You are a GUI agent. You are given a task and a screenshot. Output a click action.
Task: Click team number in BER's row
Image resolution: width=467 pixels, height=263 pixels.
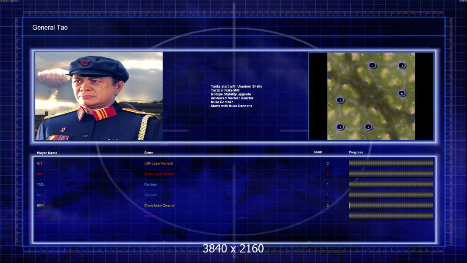328,206
